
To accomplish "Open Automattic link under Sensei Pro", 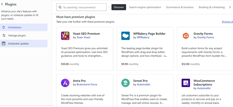I will click(143, 85).
